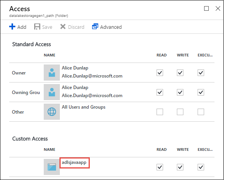Toggle Owning Group Read checkbox

pos(160,92)
